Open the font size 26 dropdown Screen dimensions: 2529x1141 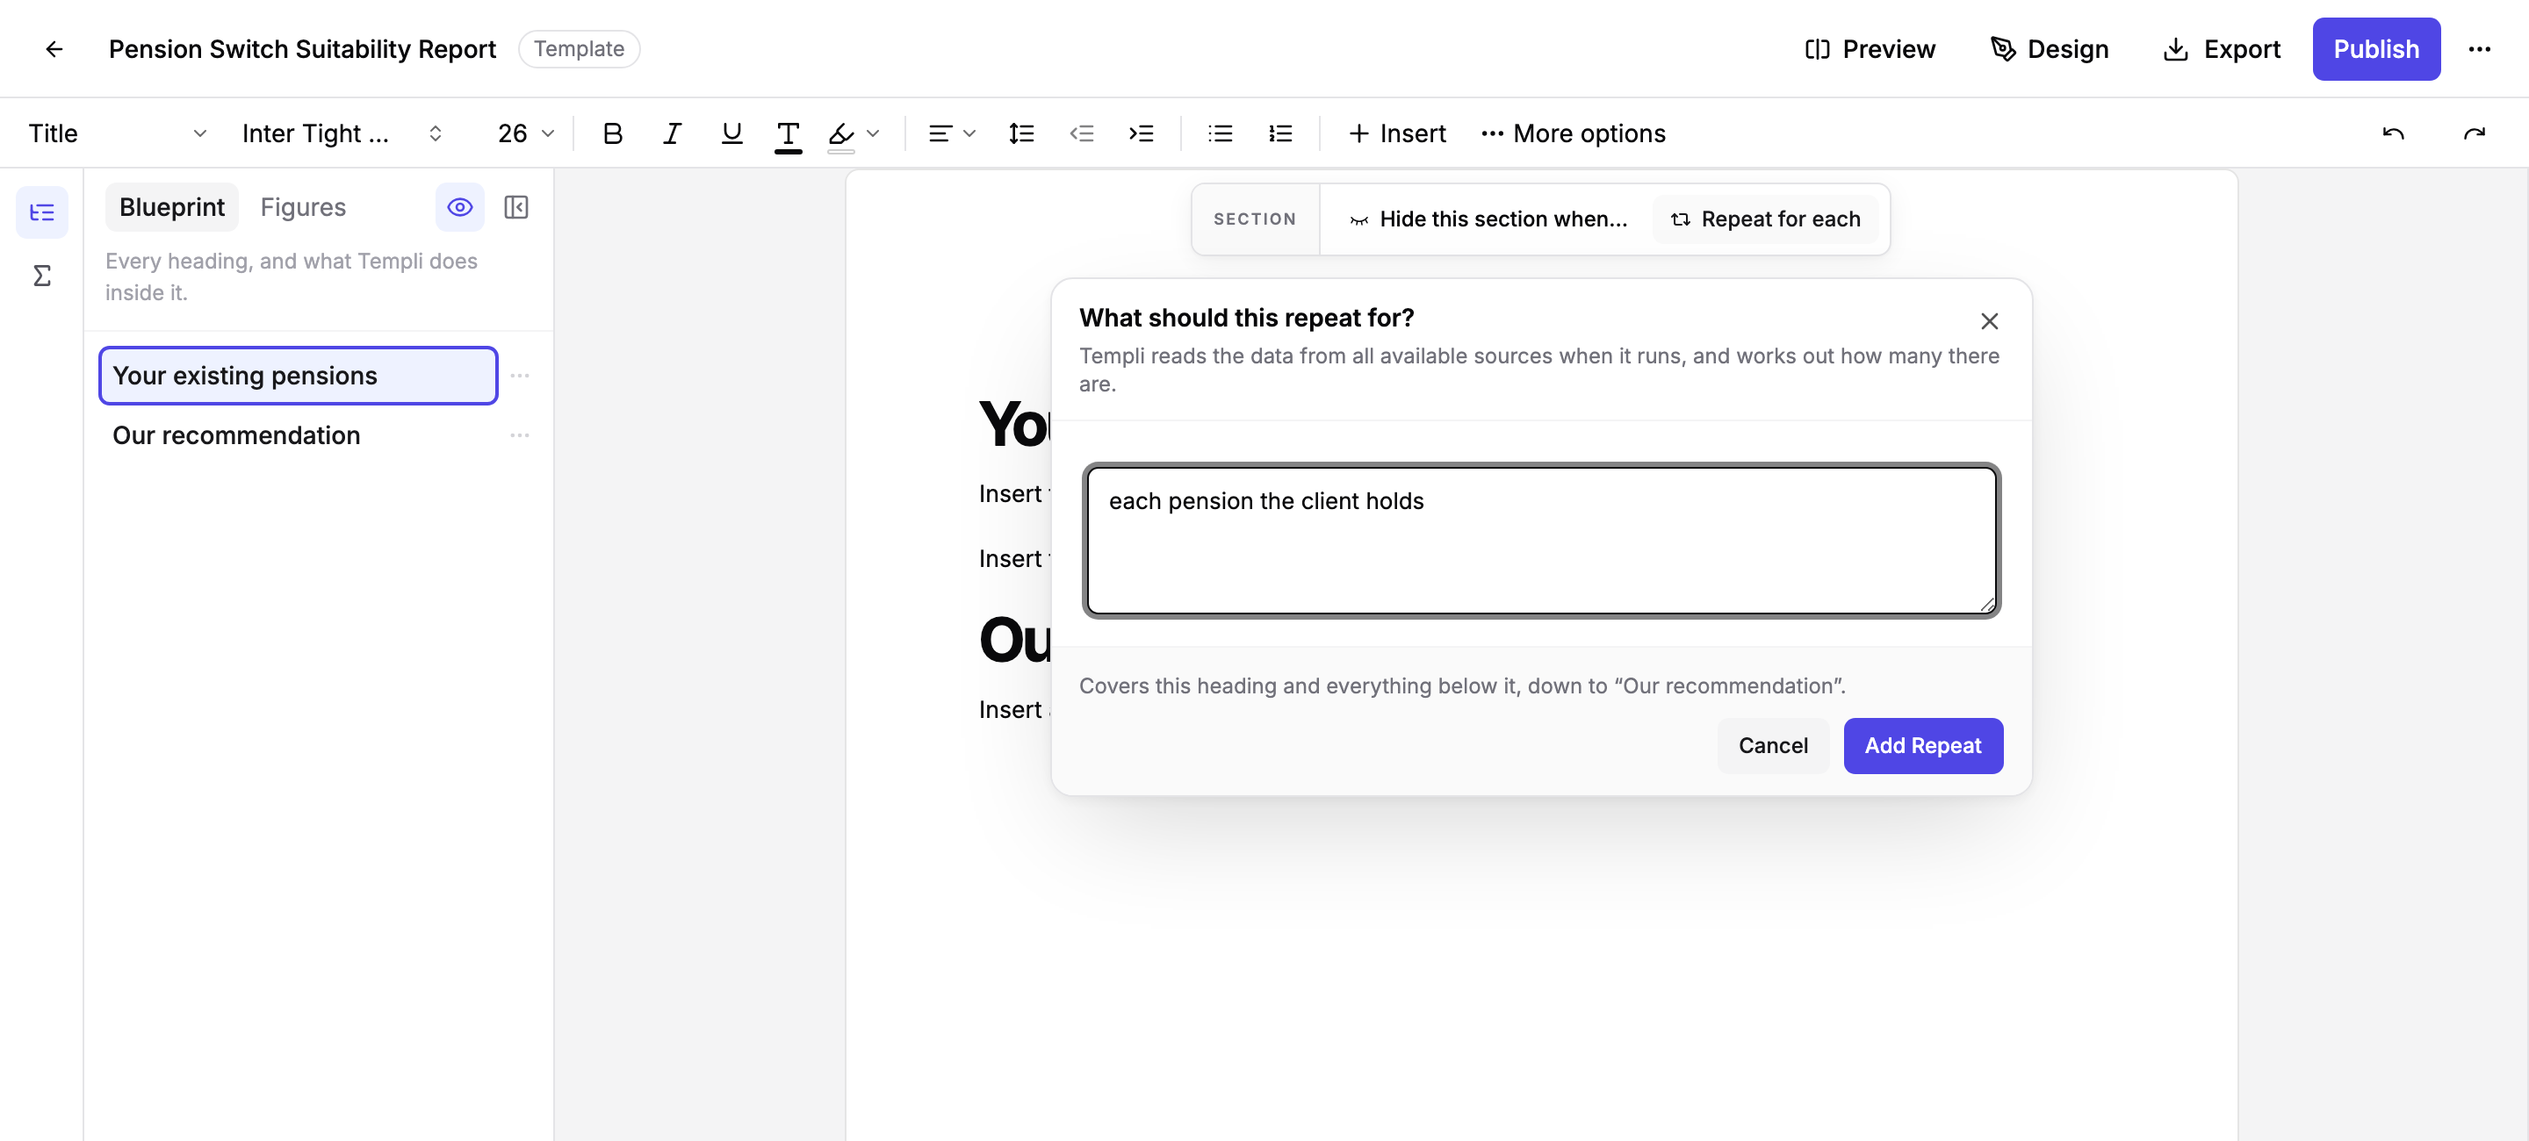[525, 133]
